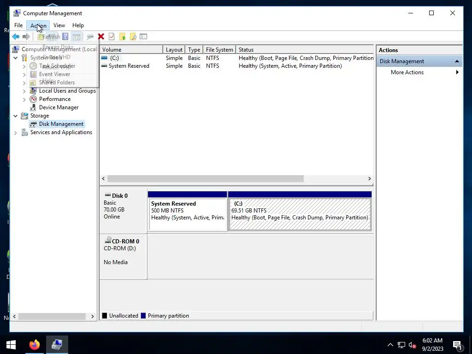Click the blue Back arrow in toolbar
Viewport: 472px width, 354px height.
click(16, 37)
